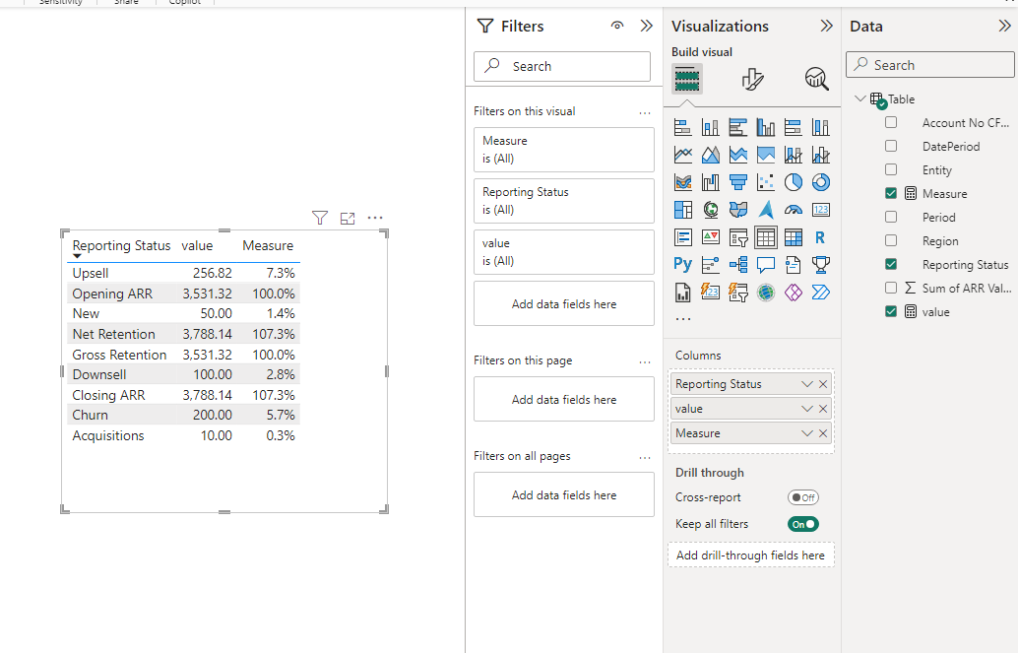Select the R script visual

tap(821, 237)
